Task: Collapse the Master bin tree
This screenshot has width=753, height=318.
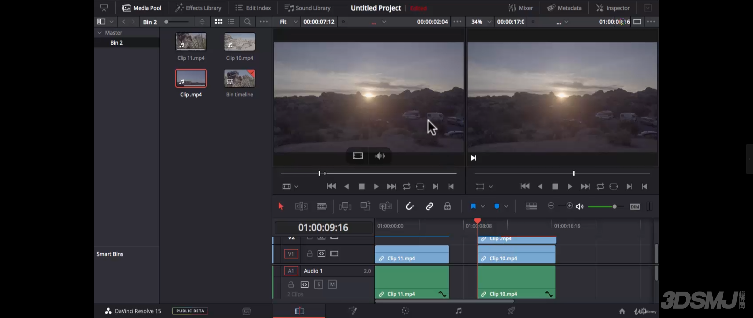Action: [99, 33]
